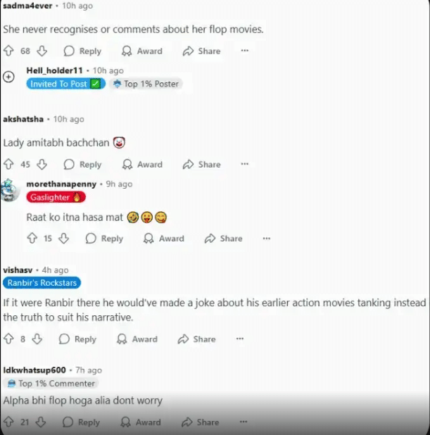Share Idkwhatsup600's comment
Viewport: 430px width, 435px height.
[201, 422]
